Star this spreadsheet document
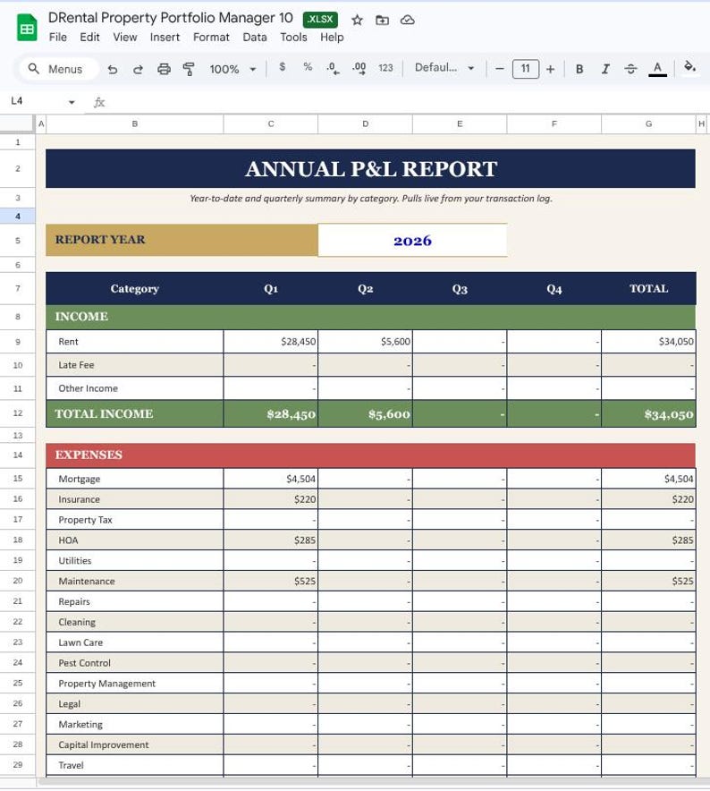710x791 pixels. [x=357, y=21]
